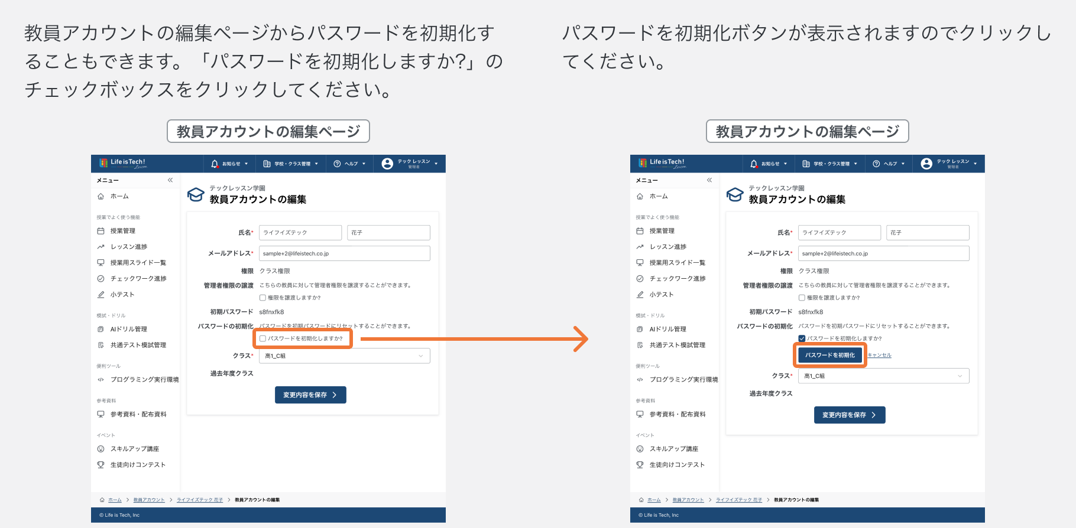Click the 花子 first-name field in right screenshot
The width and height of the screenshot is (1076, 528).
point(928,233)
